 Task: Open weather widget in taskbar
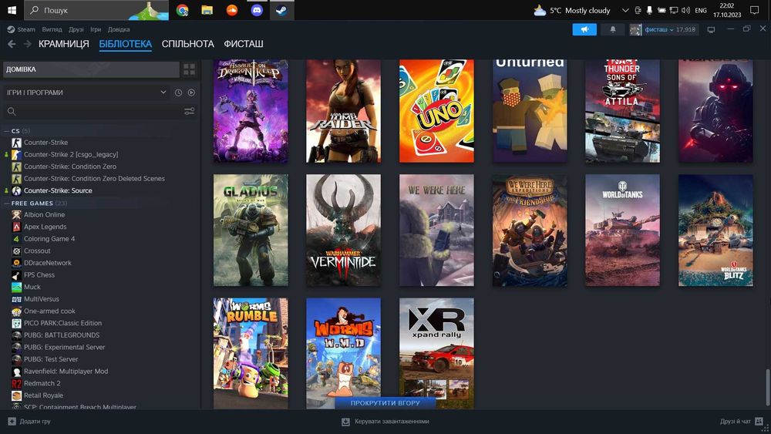tap(572, 10)
